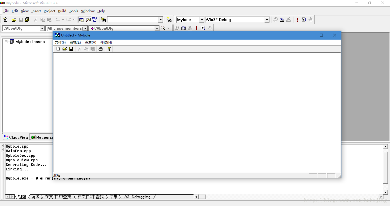Open the Win32 Debug configuration dropdown
This screenshot has height=206, width=390.
(x=267, y=20)
